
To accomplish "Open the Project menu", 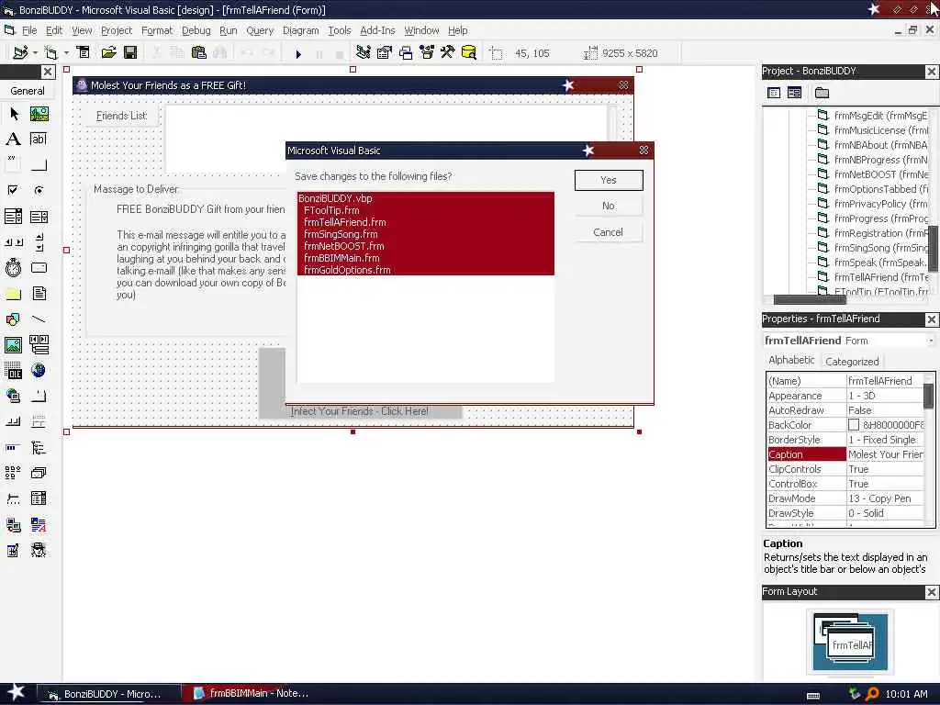I will pyautogui.click(x=117, y=30).
